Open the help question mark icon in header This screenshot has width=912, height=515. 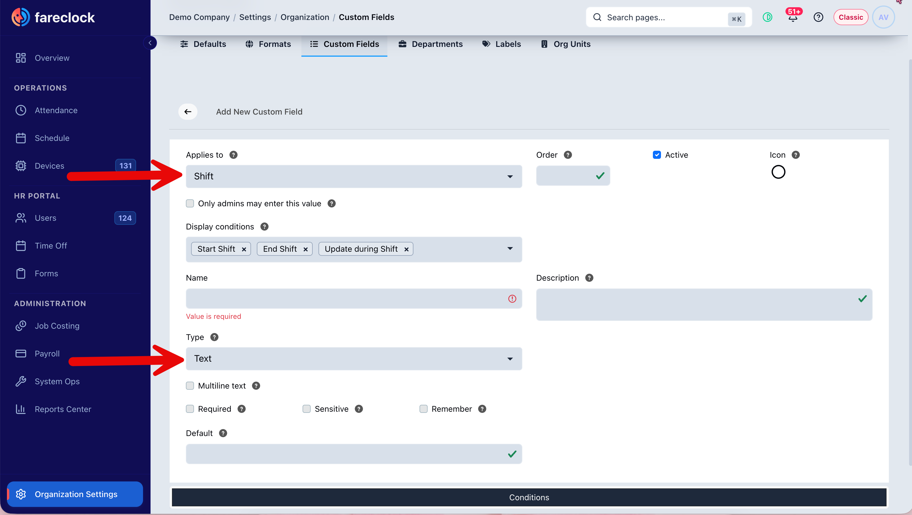point(818,17)
